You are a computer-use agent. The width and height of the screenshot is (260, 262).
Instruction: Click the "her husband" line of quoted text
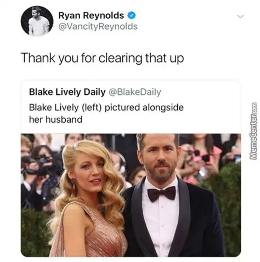[x=56, y=119]
